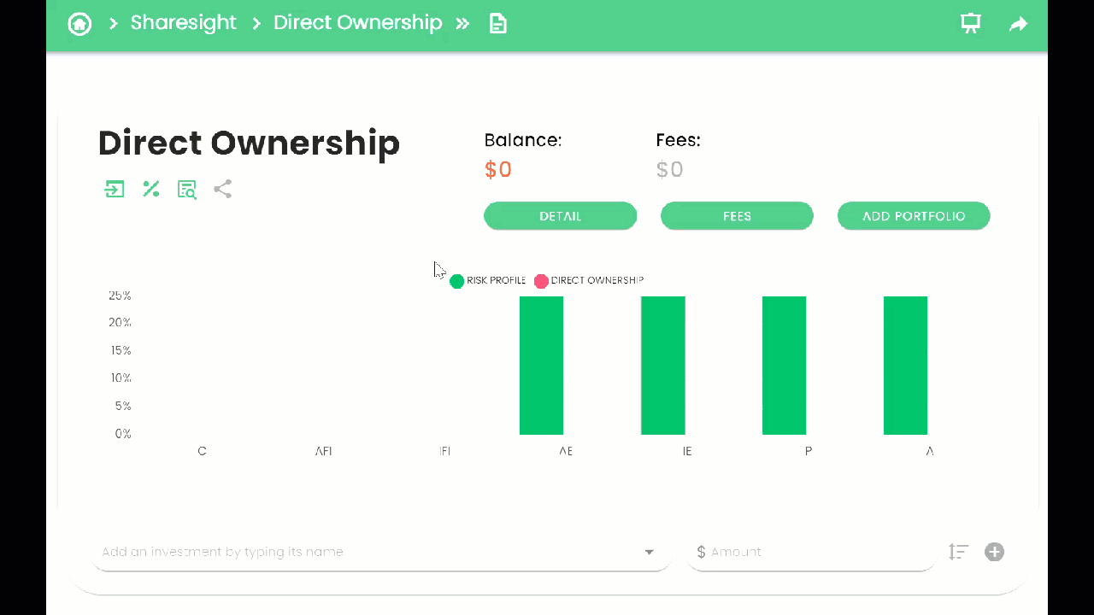Screen dimensions: 1094x615
Task: Click the plus icon to add investment
Action: (x=994, y=552)
